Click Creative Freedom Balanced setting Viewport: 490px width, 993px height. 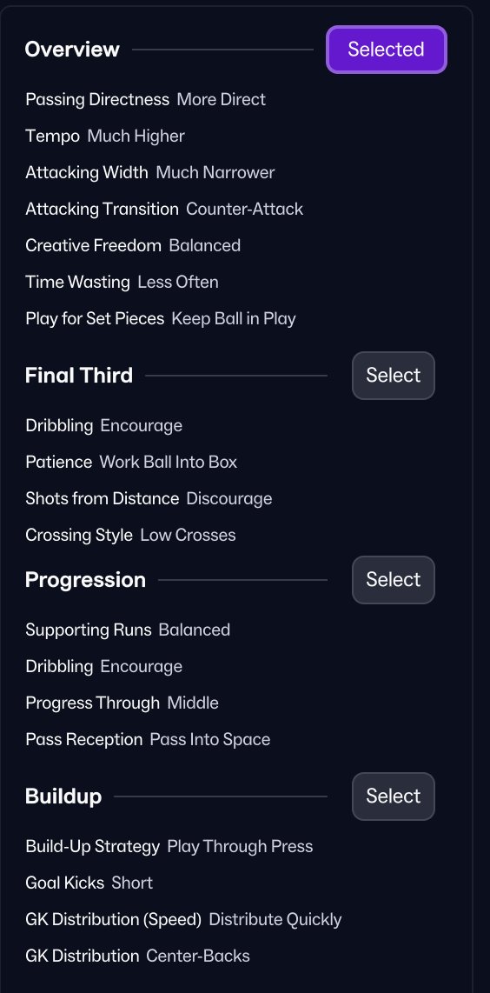click(133, 246)
